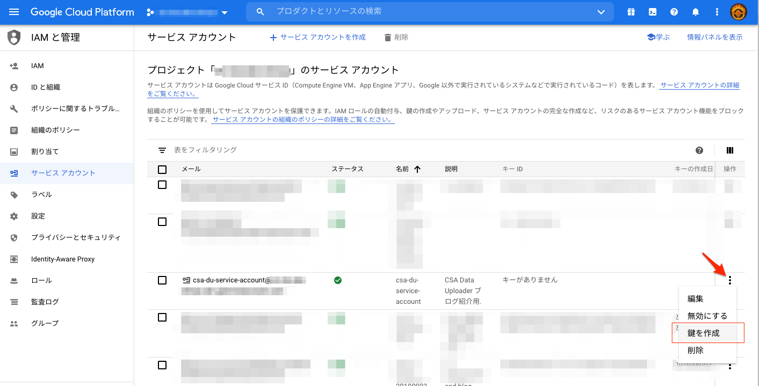Click the table filter lines icon
Screen dimensions: 759x386
pos(162,150)
